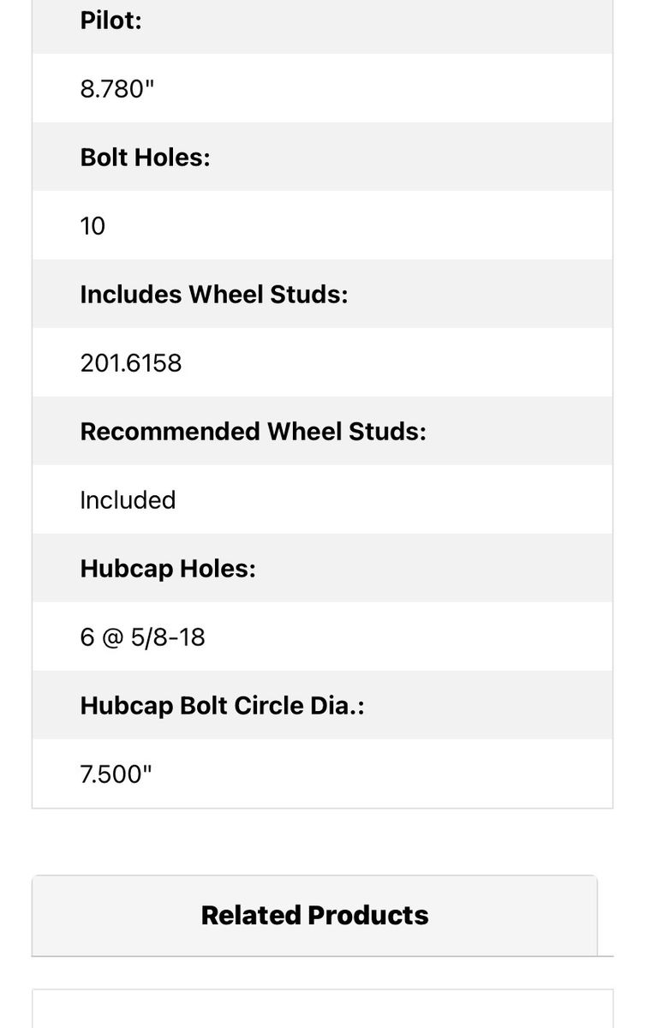Click the '@' symbol in hubcap holes value
The width and height of the screenshot is (645, 1028).
point(112,637)
